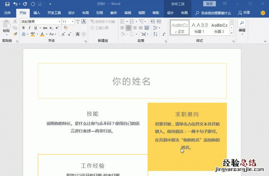Click the Redo (repeat) icon

click(25, 4)
